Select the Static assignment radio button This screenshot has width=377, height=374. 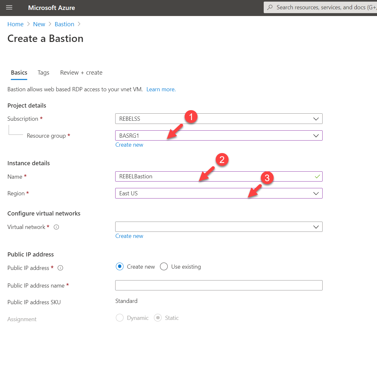pyautogui.click(x=158, y=318)
